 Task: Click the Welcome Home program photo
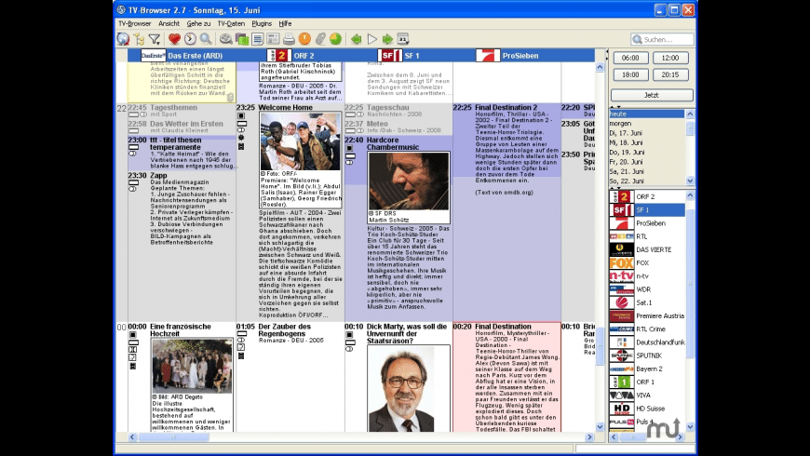coord(300,141)
